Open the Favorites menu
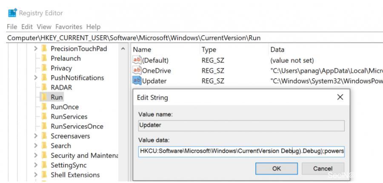The image size is (383, 183). click(x=69, y=27)
